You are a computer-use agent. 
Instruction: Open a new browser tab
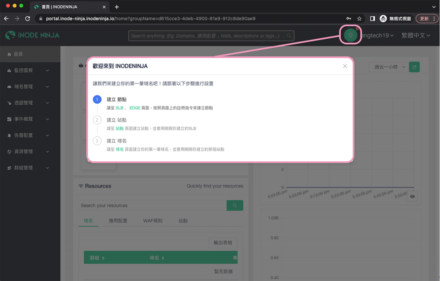click(117, 7)
